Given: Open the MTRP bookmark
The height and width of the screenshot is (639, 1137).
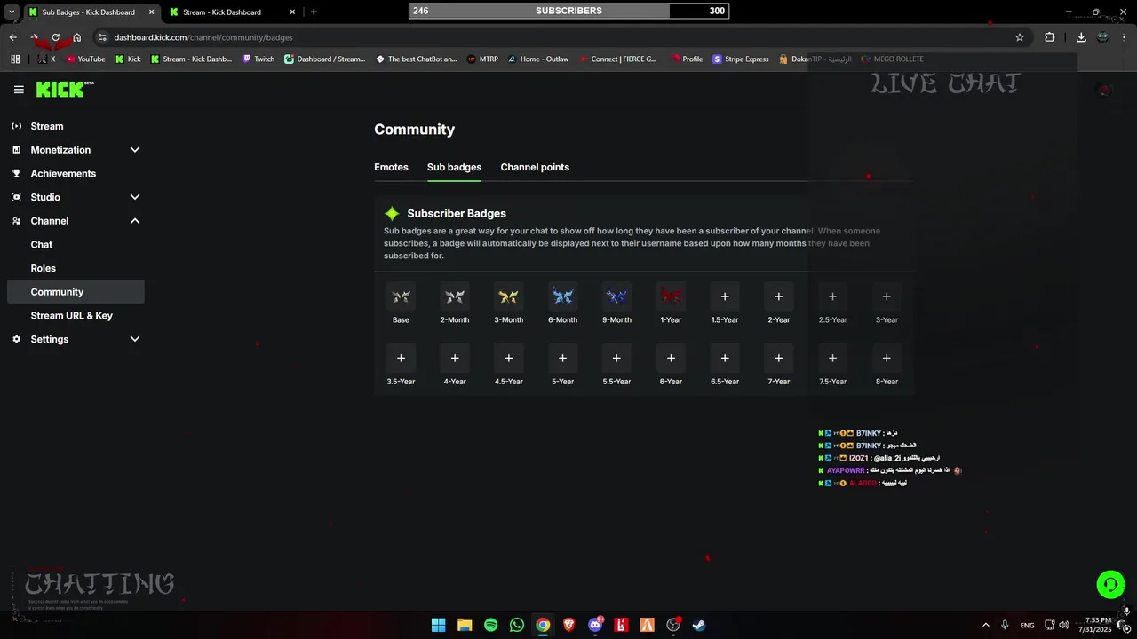Looking at the screenshot, I should point(483,59).
